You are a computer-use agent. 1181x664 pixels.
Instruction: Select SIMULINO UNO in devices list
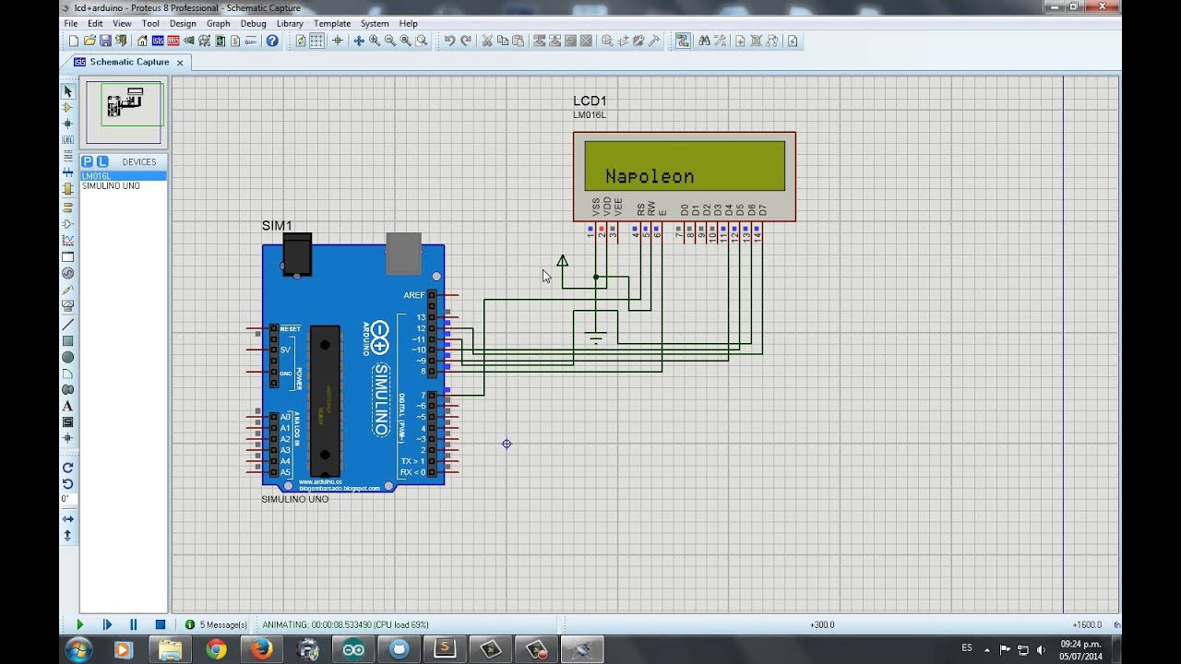[111, 186]
